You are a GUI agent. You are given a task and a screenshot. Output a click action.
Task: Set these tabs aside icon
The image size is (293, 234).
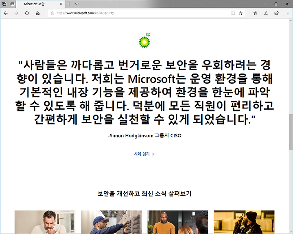(x=12, y=4)
